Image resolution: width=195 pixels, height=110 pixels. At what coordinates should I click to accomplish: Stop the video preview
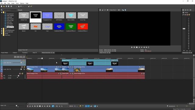(137, 47)
